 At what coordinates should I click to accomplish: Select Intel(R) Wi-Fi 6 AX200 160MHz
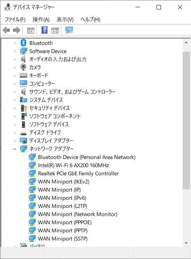[73, 165]
